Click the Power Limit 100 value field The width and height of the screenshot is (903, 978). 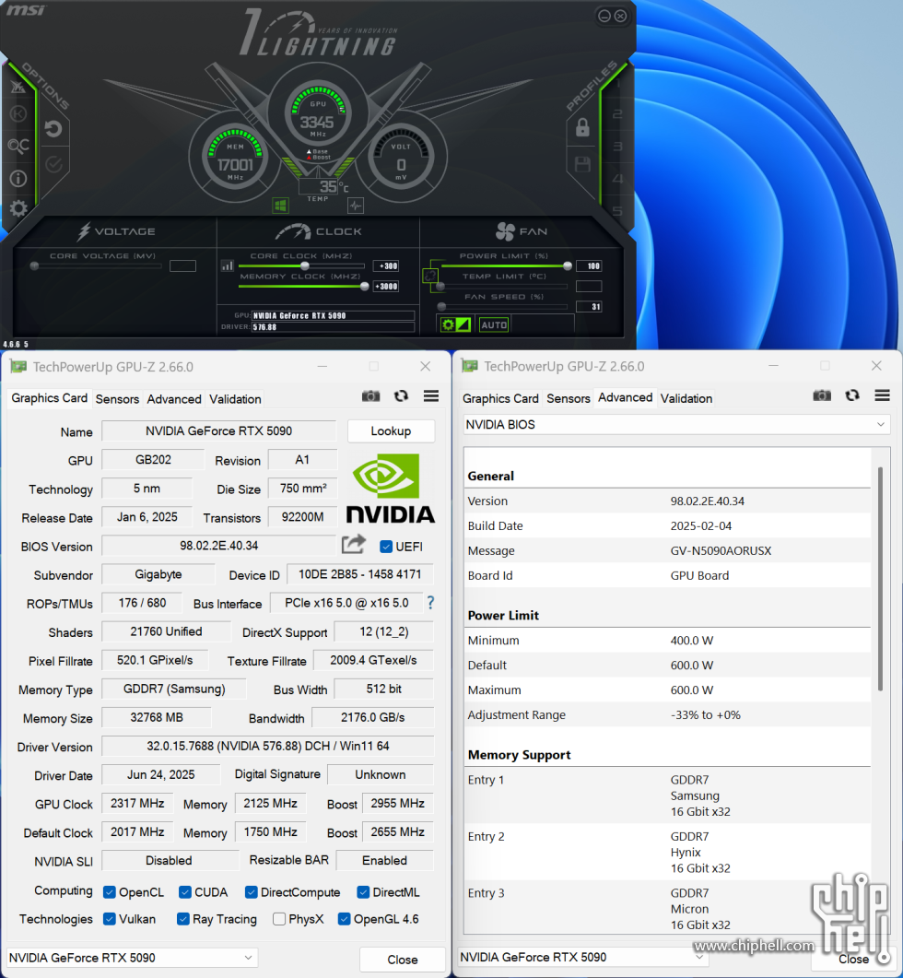pos(589,266)
